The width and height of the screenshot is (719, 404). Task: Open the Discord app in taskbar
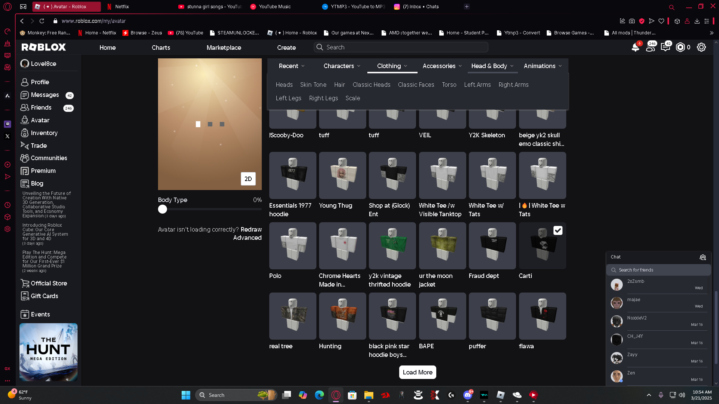pyautogui.click(x=467, y=395)
